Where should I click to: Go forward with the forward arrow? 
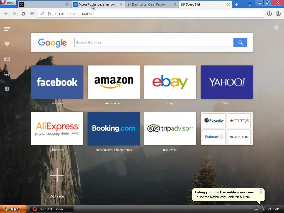[x=14, y=14]
